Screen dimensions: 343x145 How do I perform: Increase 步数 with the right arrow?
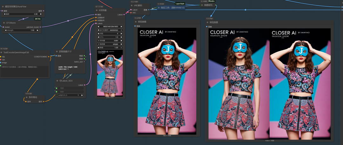(x=122, y=33)
